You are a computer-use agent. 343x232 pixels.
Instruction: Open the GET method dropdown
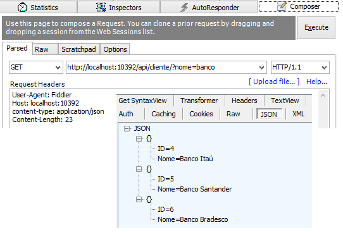(36, 67)
